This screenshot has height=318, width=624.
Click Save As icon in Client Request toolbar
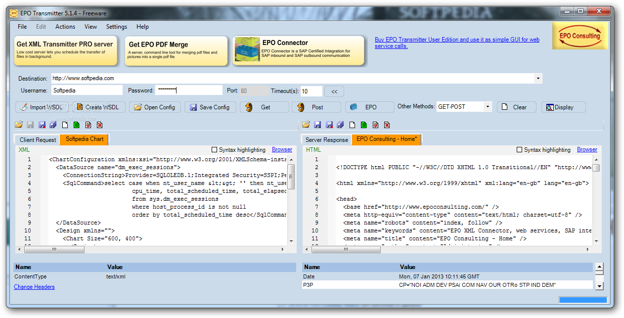(x=42, y=125)
